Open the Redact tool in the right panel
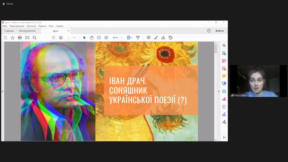The width and height of the screenshot is (288, 162). tap(224, 99)
